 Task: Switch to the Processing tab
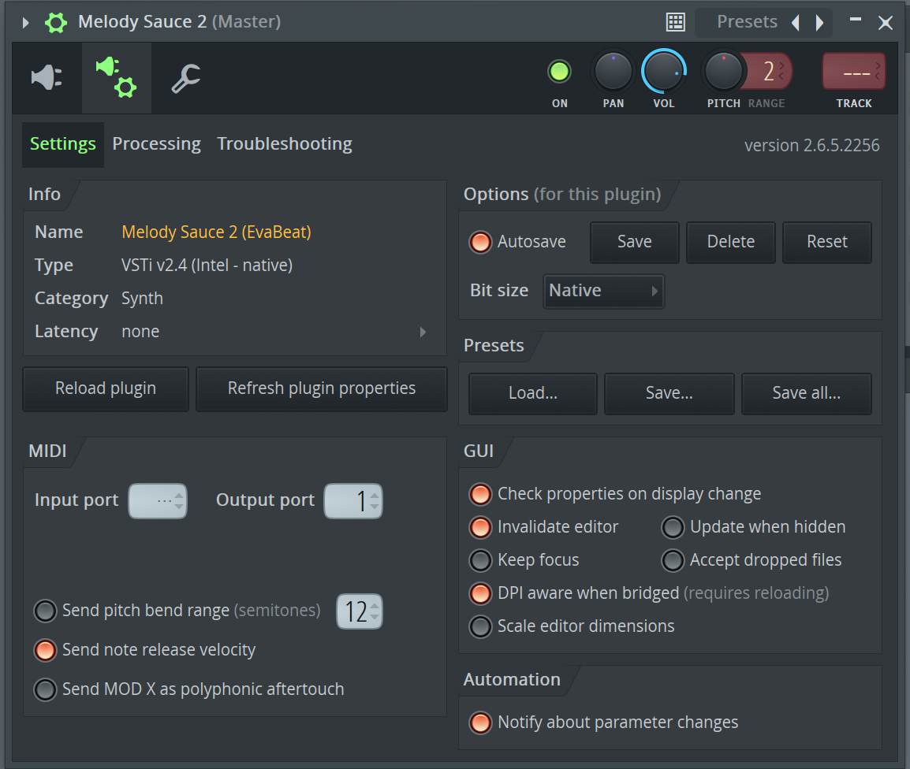[157, 144]
